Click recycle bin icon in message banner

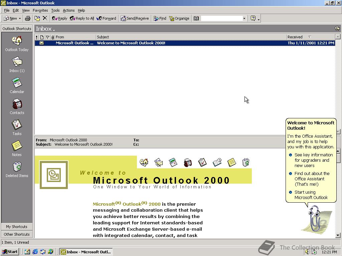point(246,162)
